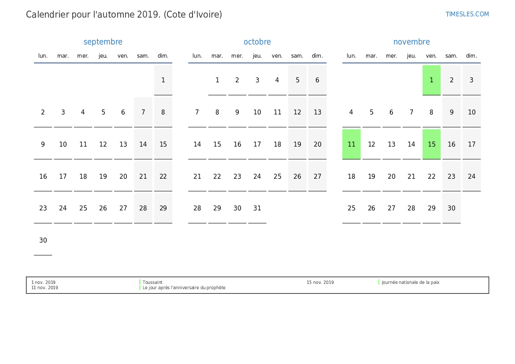The width and height of the screenshot is (515, 364).
Task: Select October 6
Action: [x=317, y=80]
